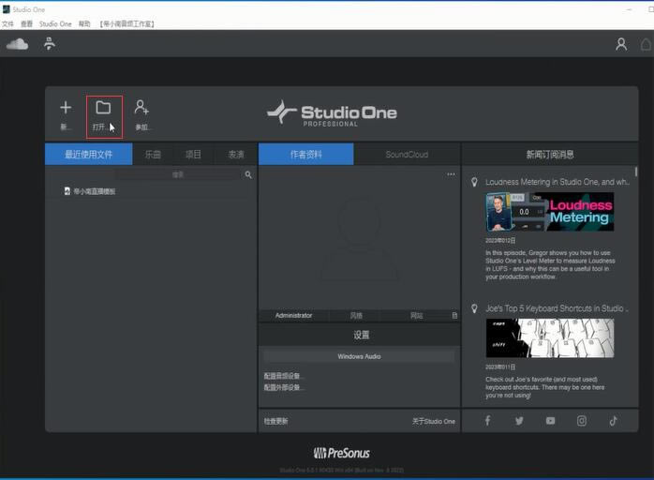Click the news feed scrollbar

[x=635, y=172]
